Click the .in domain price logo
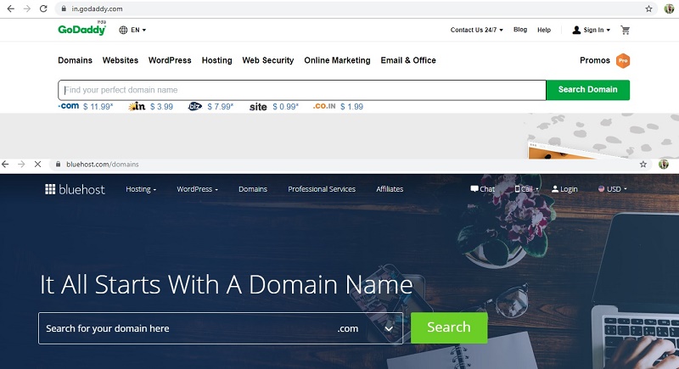679x369 pixels. [x=137, y=106]
